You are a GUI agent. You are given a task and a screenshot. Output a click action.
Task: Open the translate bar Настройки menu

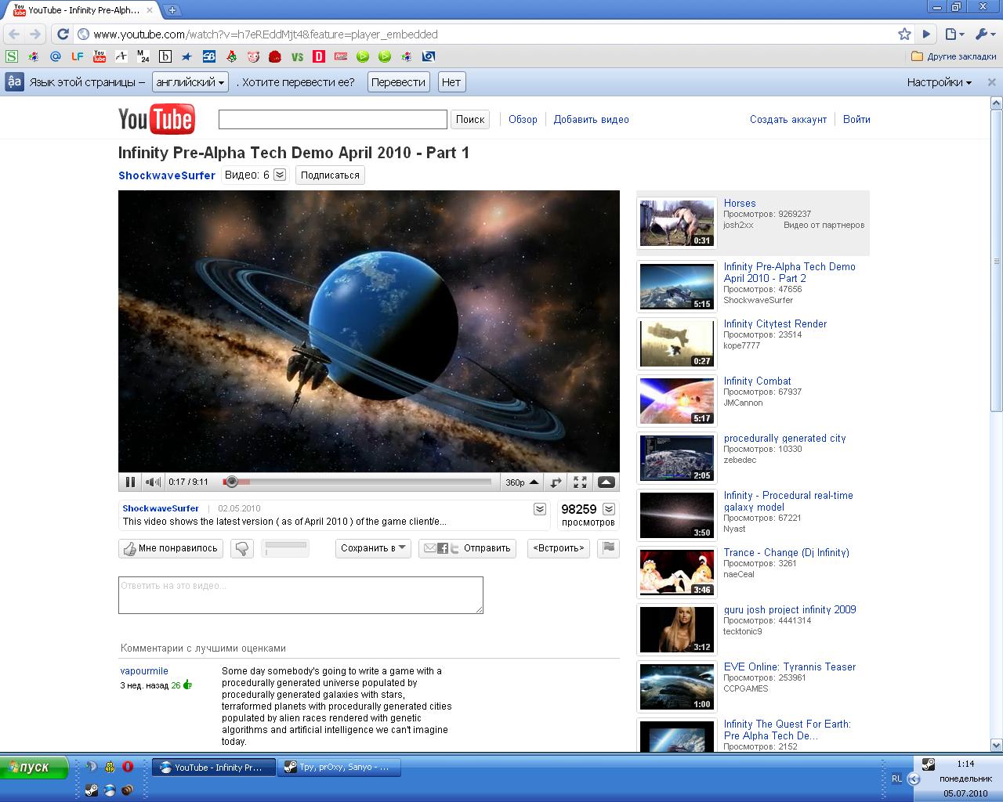point(939,82)
